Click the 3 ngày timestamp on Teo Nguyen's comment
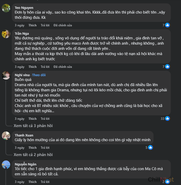Viewport: 181px width, 185px height. pos(19,25)
